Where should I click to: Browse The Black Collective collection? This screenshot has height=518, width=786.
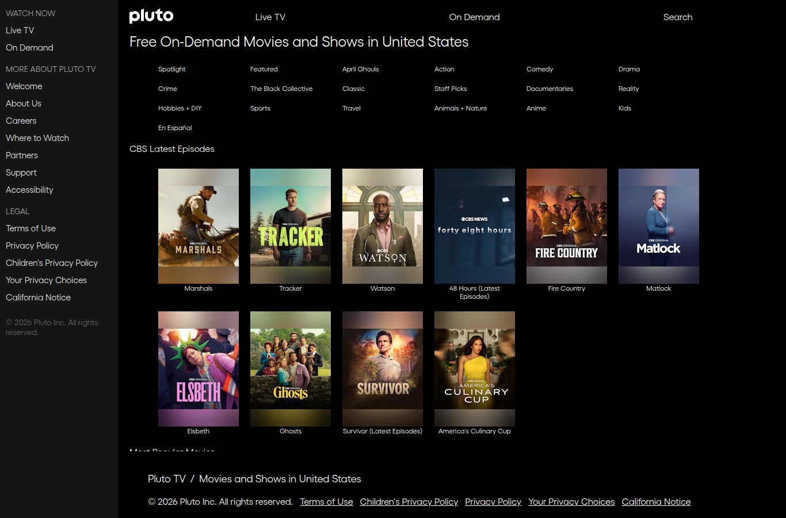pos(281,89)
